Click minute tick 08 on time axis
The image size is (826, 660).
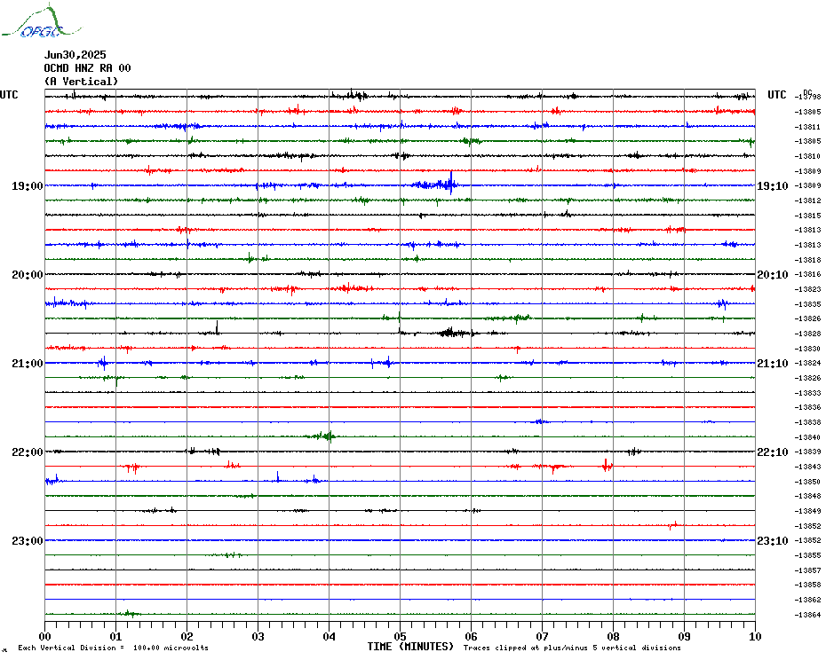coord(613,636)
